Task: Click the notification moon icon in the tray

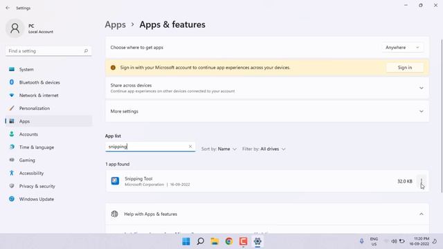Action: click(x=435, y=241)
